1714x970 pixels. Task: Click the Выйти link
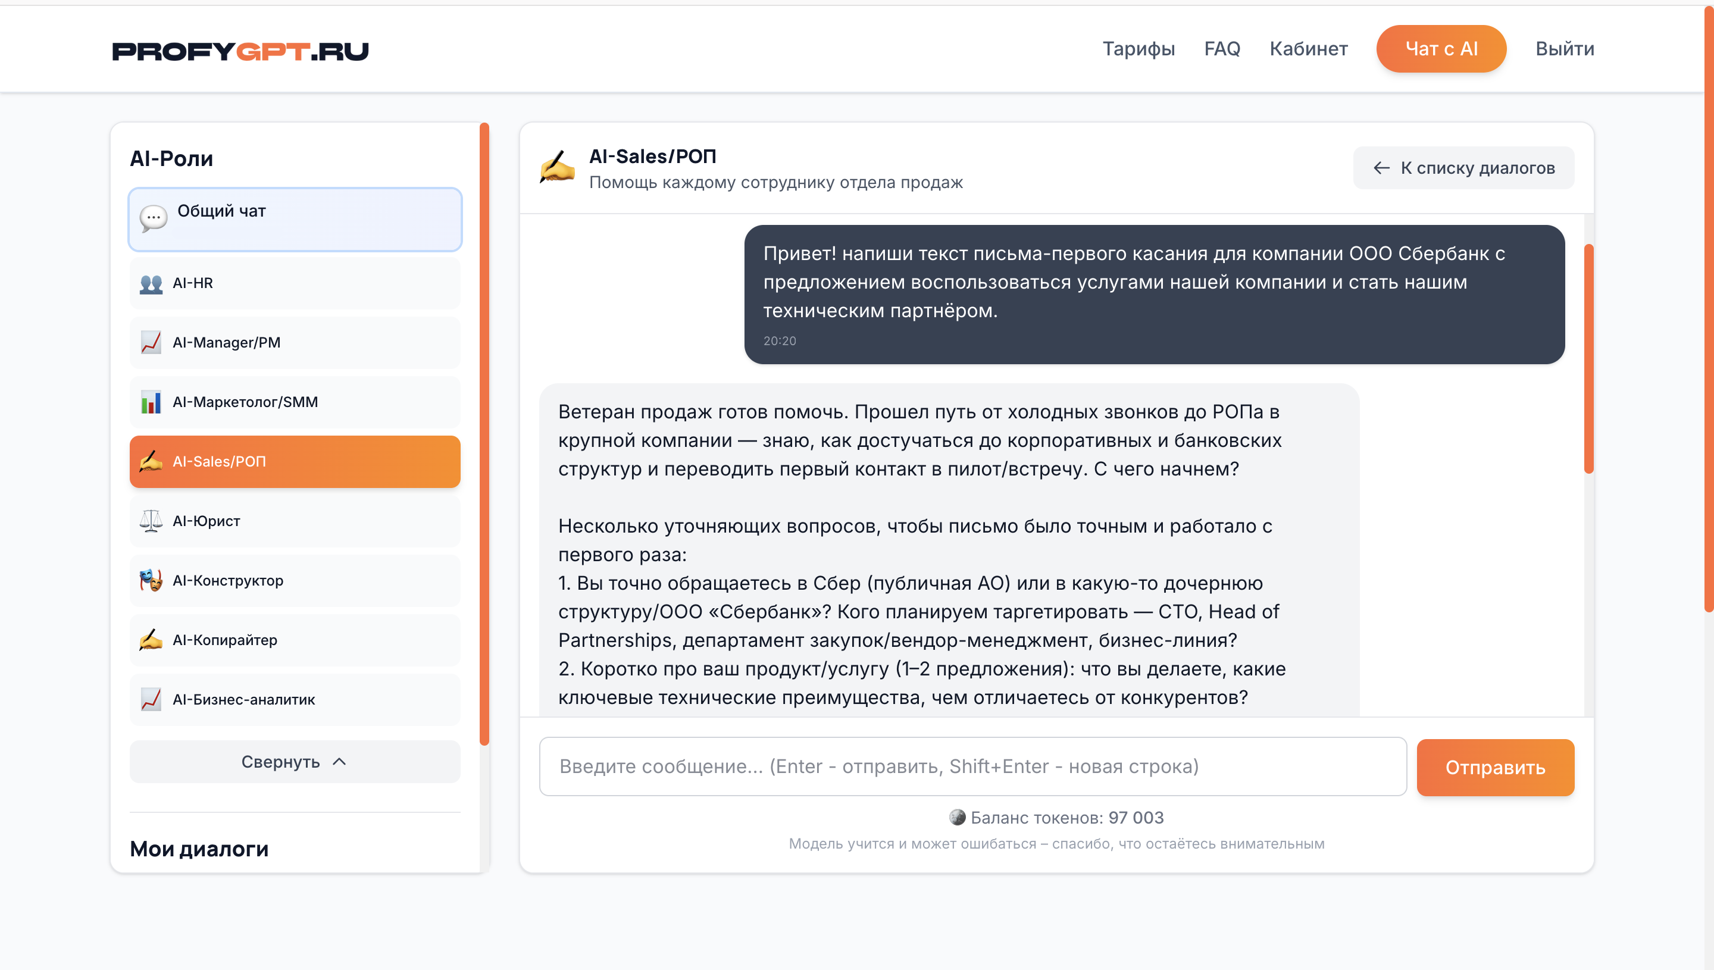click(1565, 48)
